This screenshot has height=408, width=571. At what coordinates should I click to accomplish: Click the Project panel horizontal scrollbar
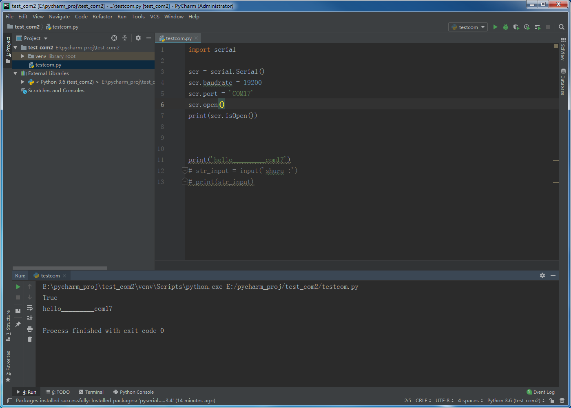coord(60,268)
